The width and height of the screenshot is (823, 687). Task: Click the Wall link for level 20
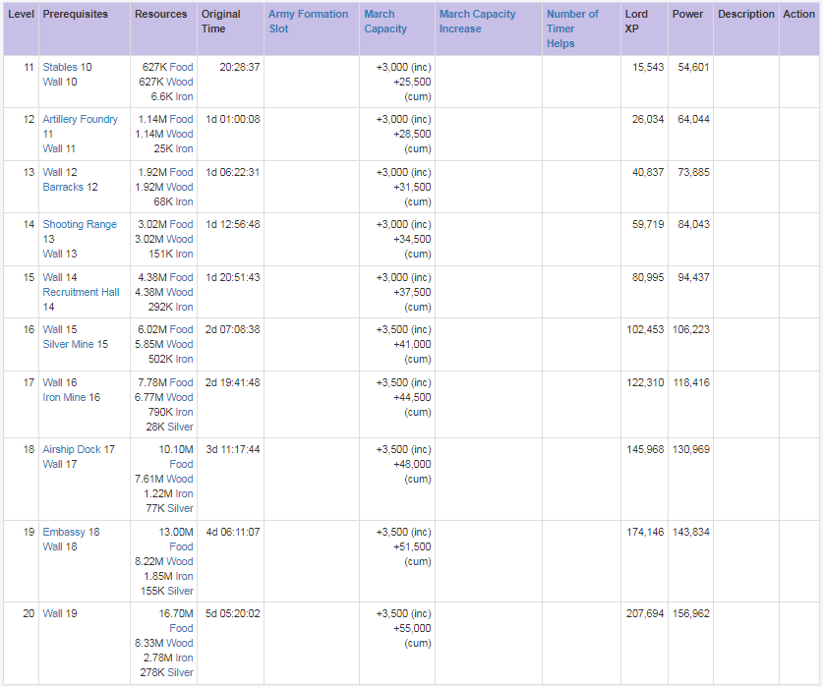tap(52, 613)
